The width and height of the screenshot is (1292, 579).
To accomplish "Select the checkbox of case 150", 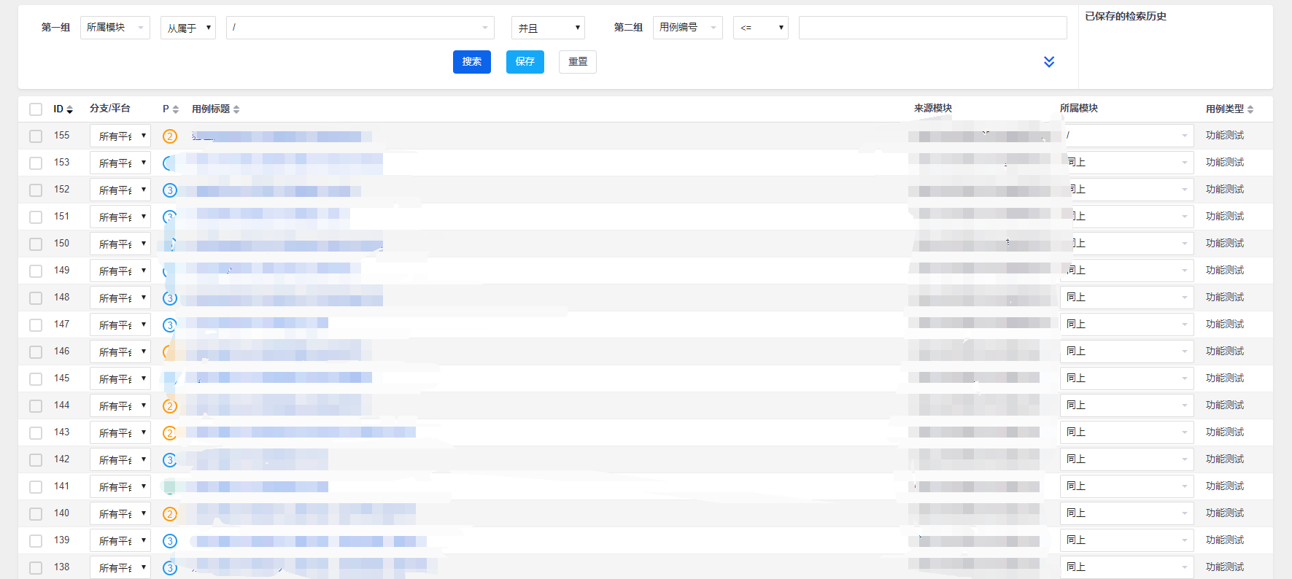I will pyautogui.click(x=36, y=244).
